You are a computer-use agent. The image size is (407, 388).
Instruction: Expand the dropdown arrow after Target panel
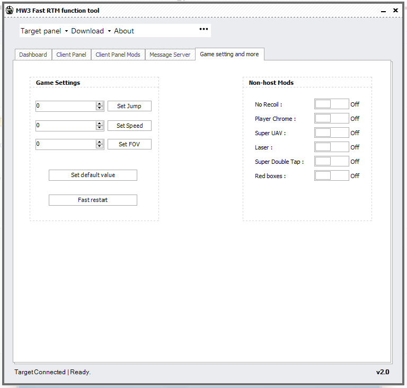tap(66, 31)
